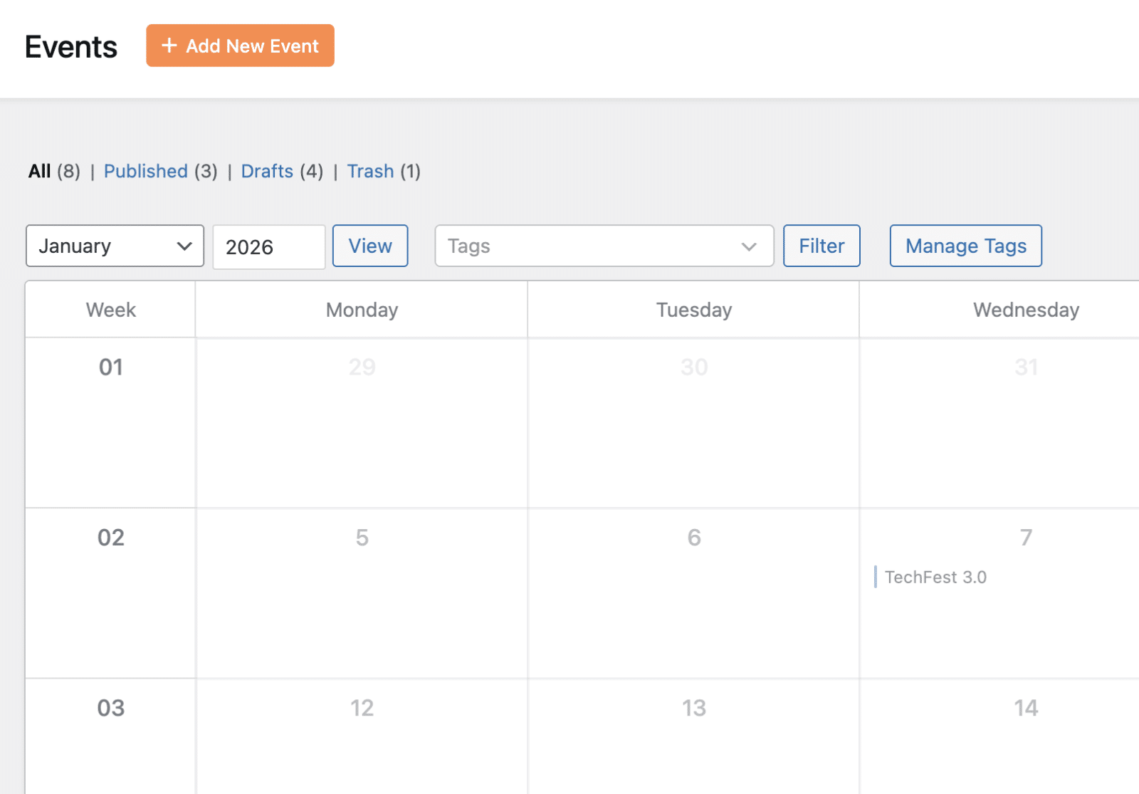Click the Wednesday 7 date number
This screenshot has width=1139, height=794.
[x=1026, y=538]
